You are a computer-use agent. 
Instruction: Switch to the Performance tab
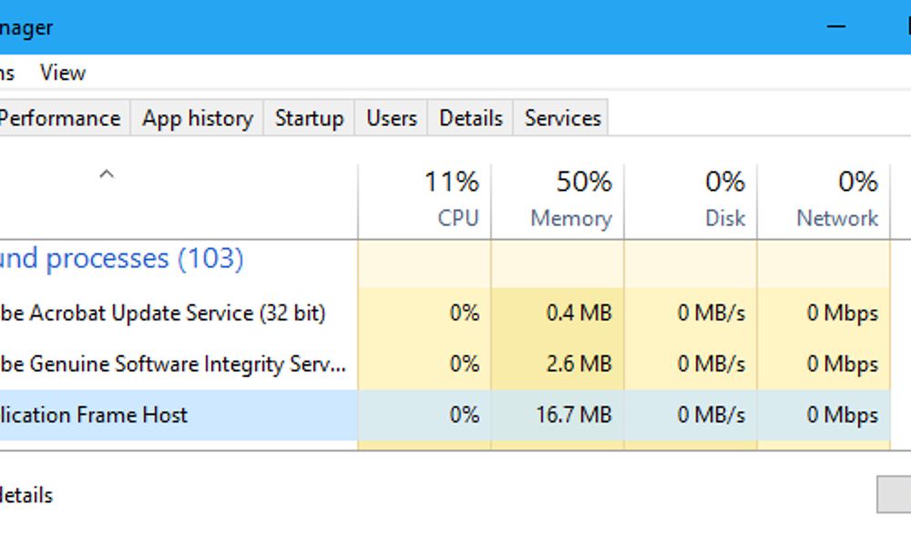pyautogui.click(x=61, y=117)
